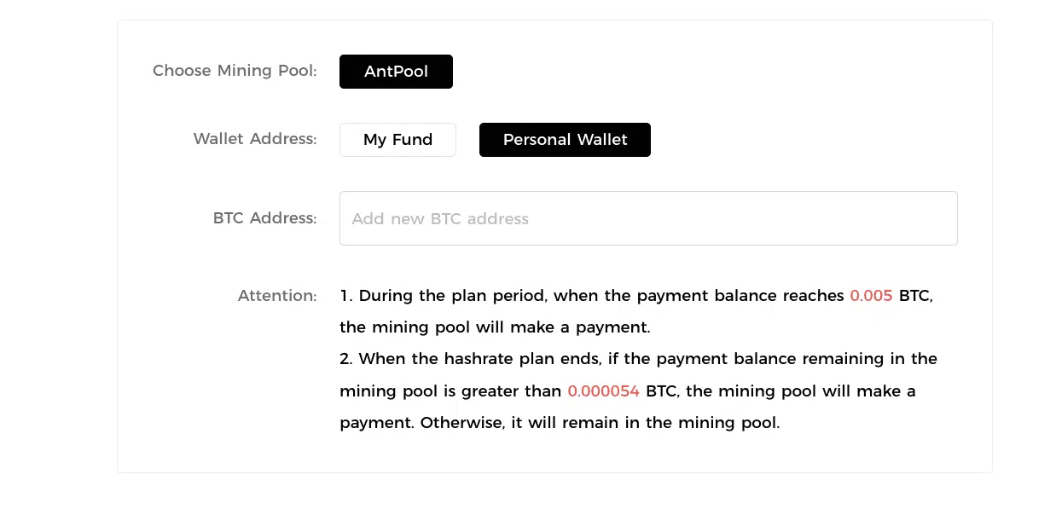Click the BTC unit after 0.005
The height and width of the screenshot is (515, 1056).
(914, 296)
